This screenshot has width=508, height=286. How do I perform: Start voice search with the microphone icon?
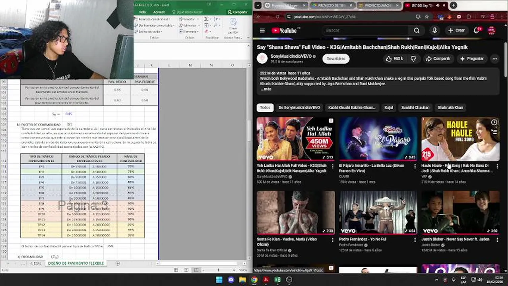[434, 31]
